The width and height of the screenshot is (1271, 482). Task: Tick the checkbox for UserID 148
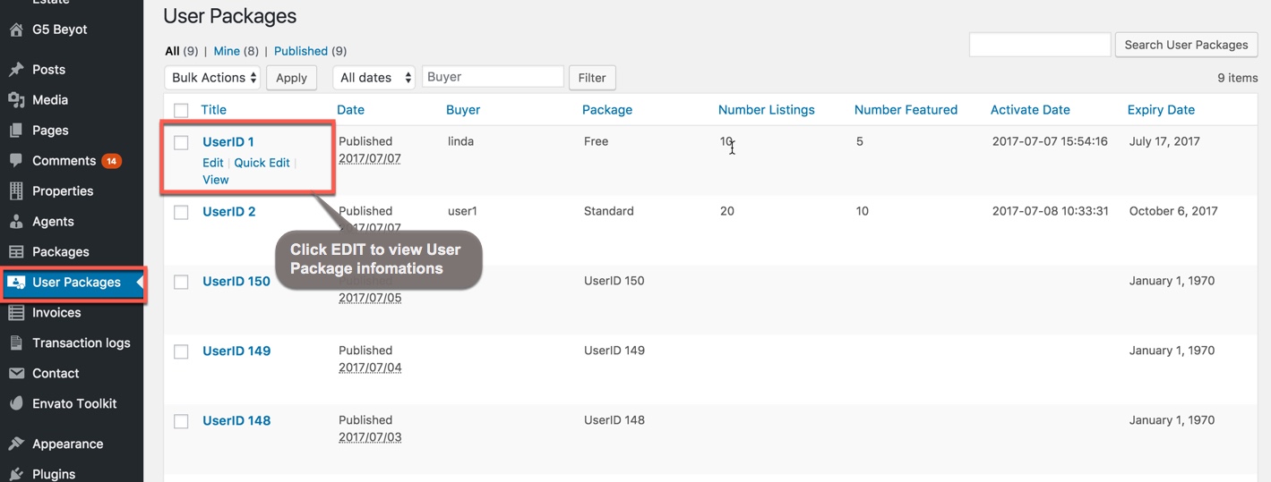(181, 422)
